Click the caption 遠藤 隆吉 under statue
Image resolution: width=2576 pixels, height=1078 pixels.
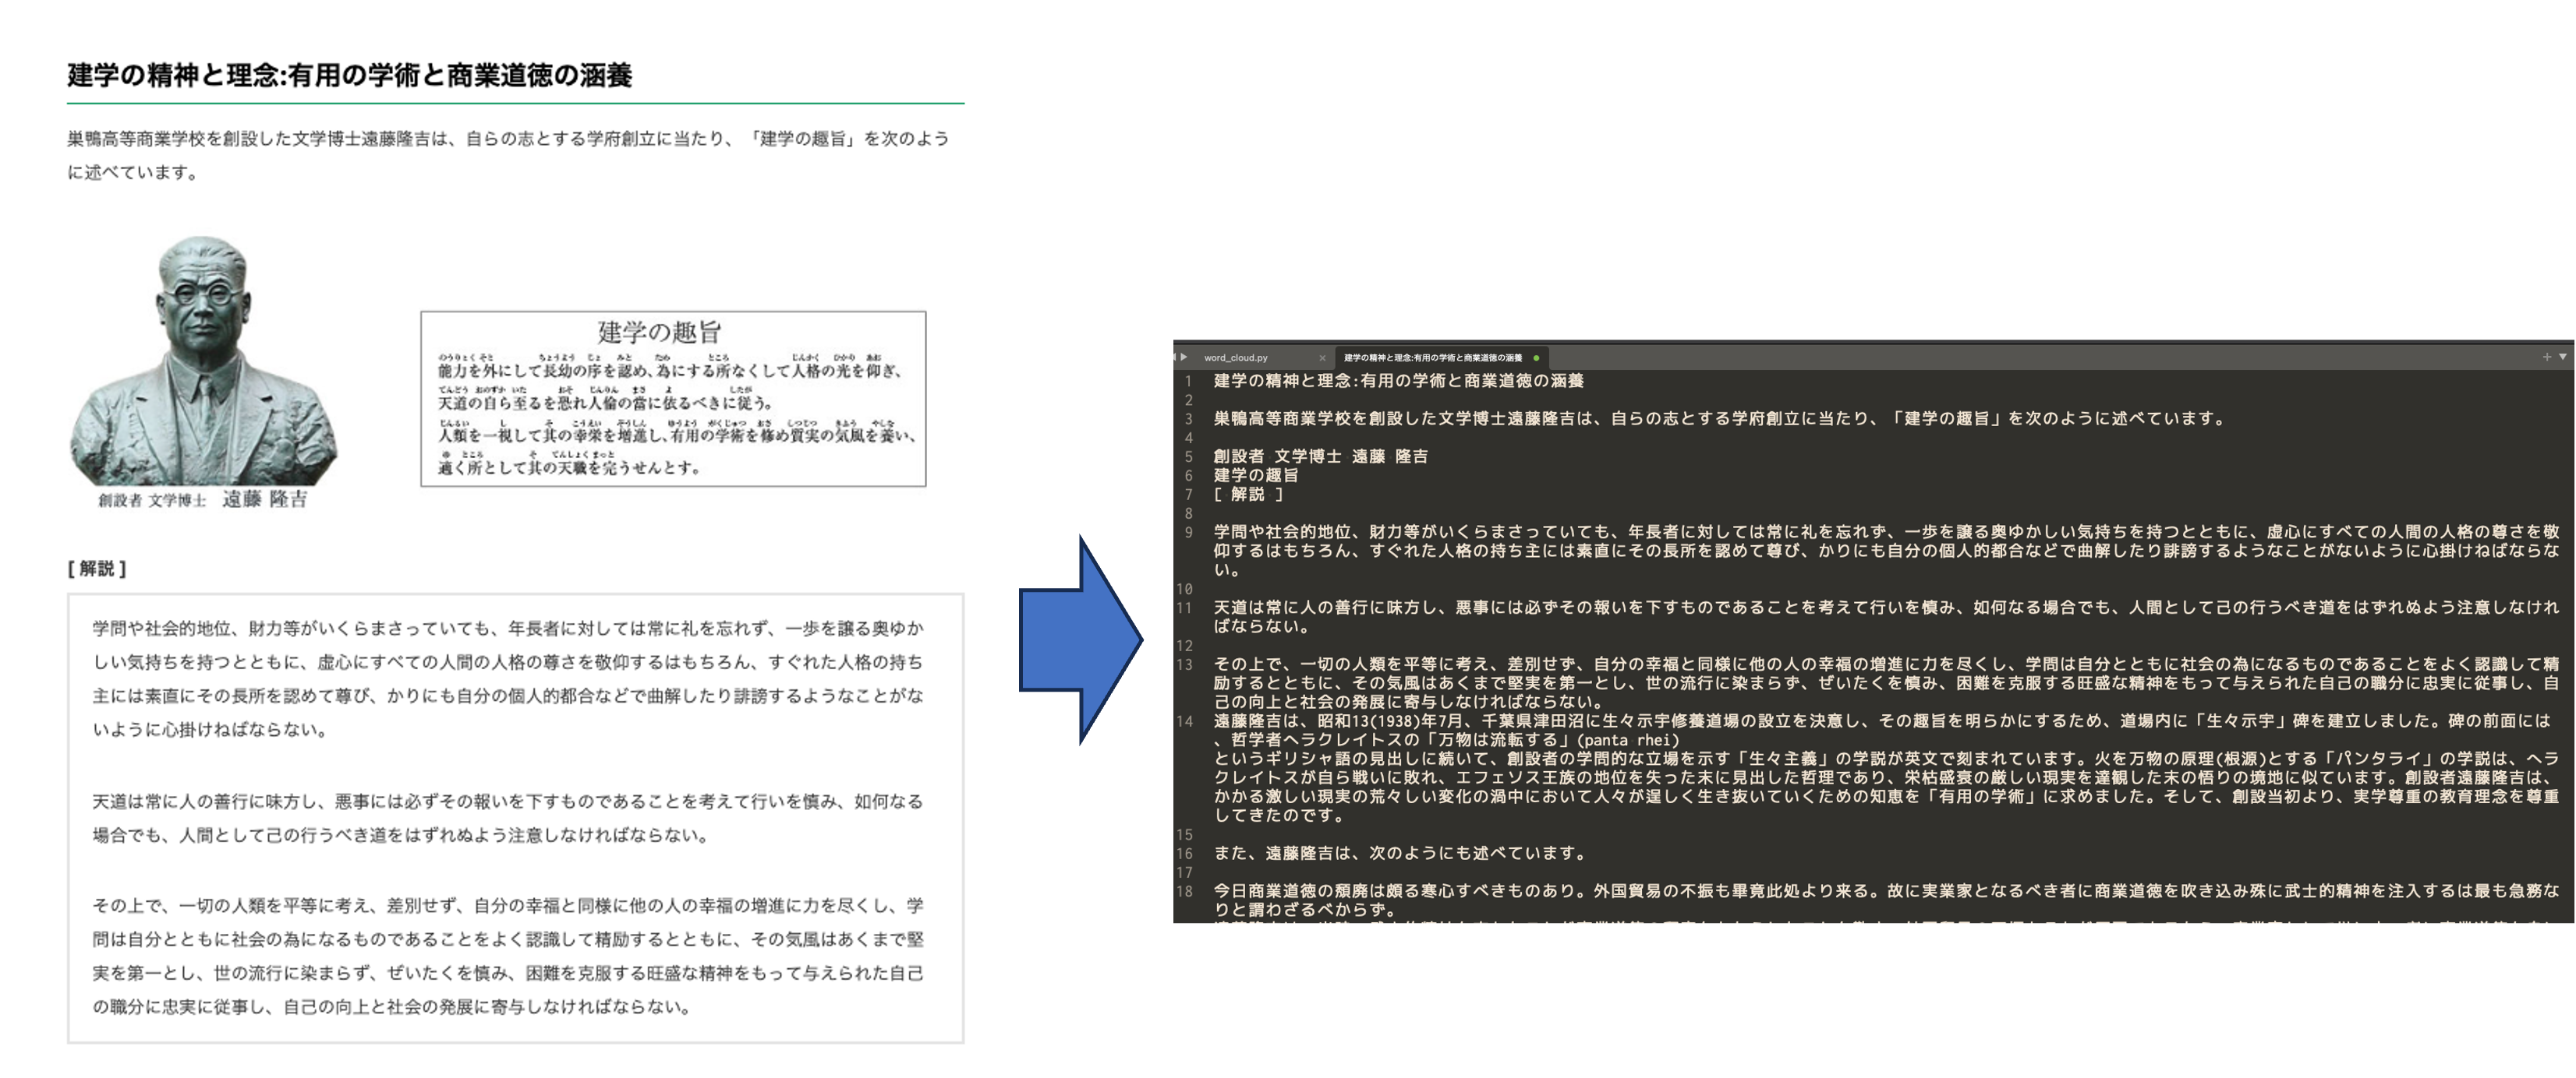[x=264, y=499]
